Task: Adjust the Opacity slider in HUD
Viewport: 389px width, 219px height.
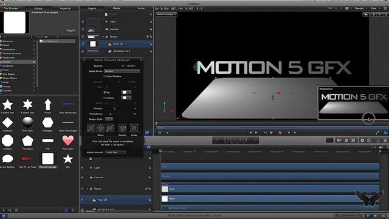Action: (123, 66)
